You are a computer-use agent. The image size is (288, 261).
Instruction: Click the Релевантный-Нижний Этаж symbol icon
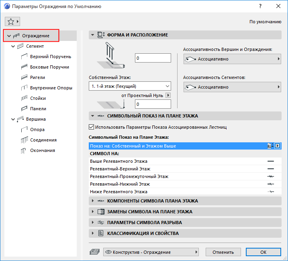click(271, 184)
